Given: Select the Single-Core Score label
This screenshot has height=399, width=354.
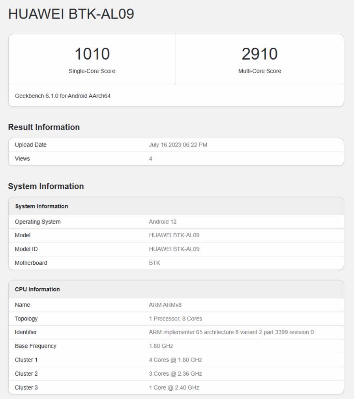Looking at the screenshot, I should tap(92, 71).
